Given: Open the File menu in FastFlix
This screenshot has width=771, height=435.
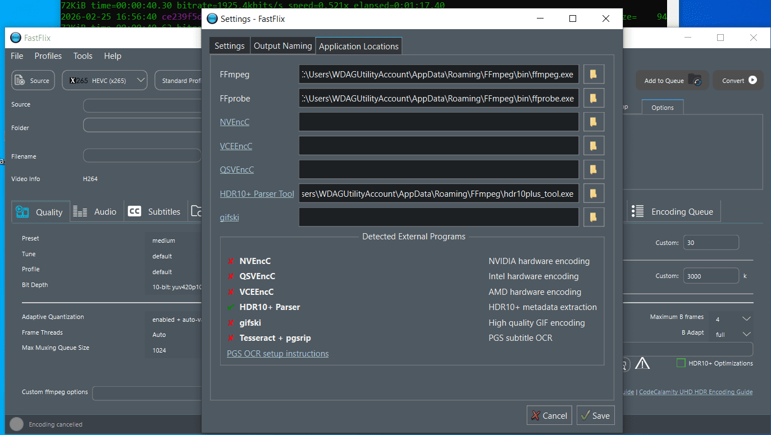Looking at the screenshot, I should click(17, 56).
